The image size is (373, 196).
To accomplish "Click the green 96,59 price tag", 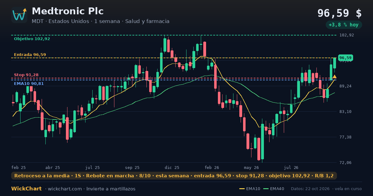I will pos(346,58).
